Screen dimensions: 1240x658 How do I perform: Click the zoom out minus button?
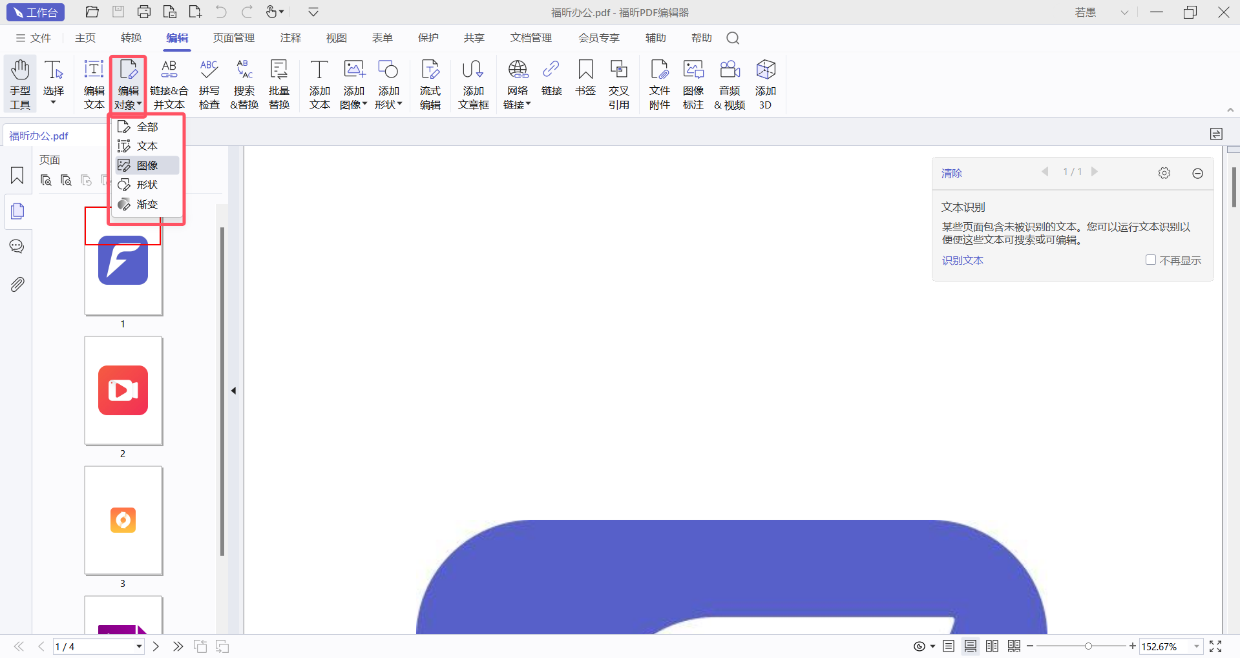[x=1030, y=646]
